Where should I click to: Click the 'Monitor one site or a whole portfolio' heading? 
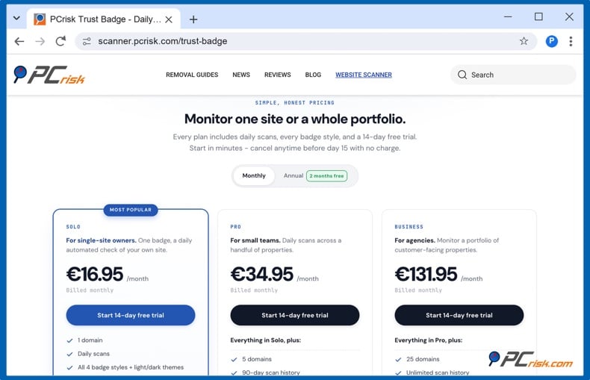[x=295, y=119]
